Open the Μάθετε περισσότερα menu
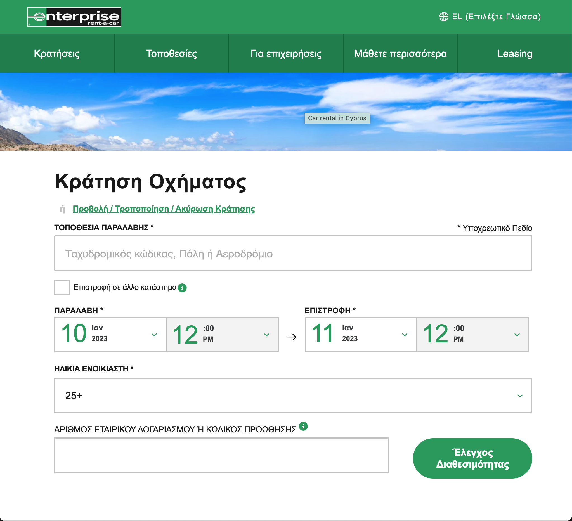Image resolution: width=572 pixels, height=521 pixels. coord(400,53)
